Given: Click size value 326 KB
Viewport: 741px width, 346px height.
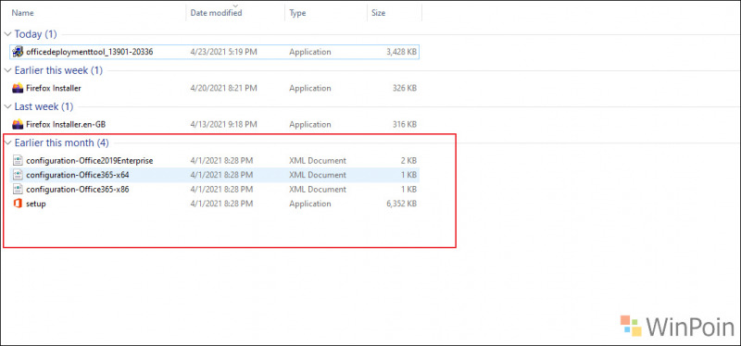Looking at the screenshot, I should [x=405, y=88].
